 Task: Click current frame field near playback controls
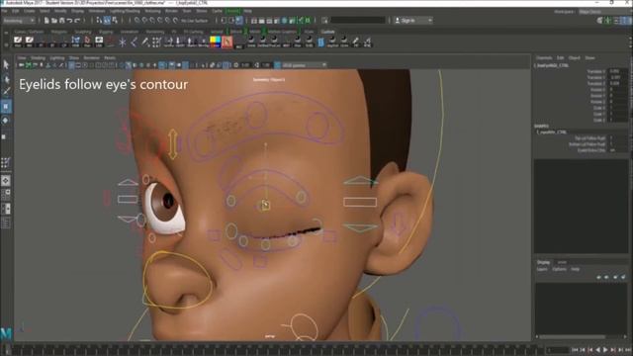(x=557, y=349)
